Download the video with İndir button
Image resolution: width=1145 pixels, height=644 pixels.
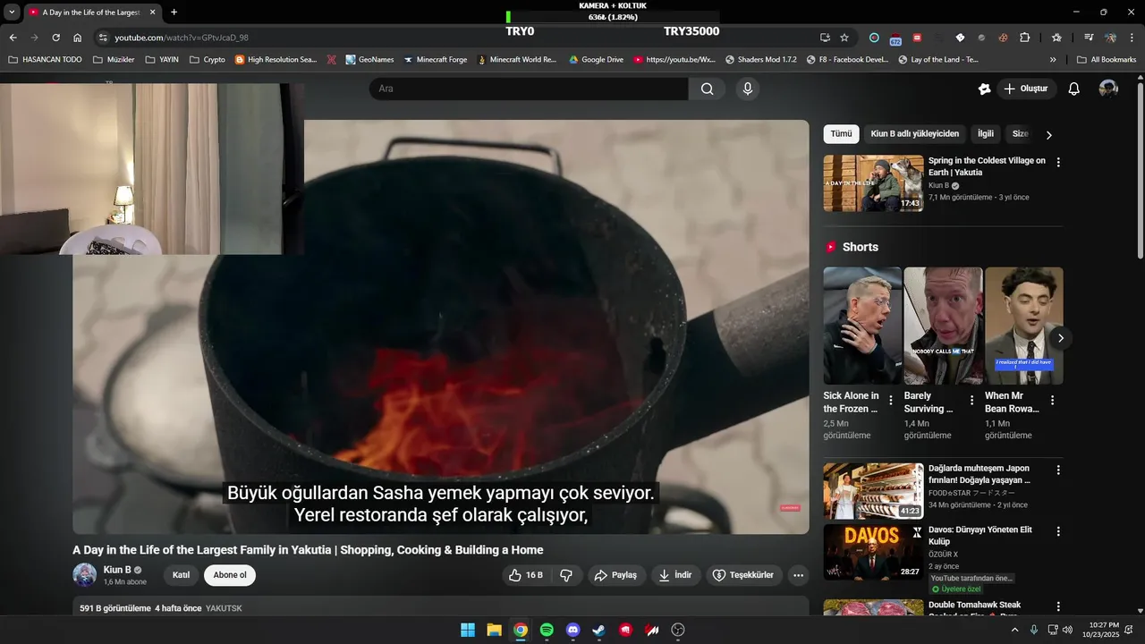tap(675, 575)
